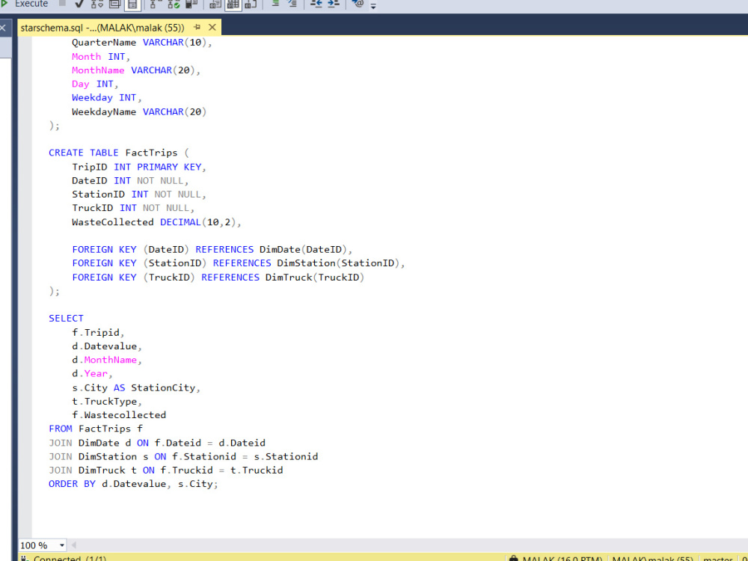The height and width of the screenshot is (561, 748).
Task: Select Results to Grid icon
Action: point(233,4)
